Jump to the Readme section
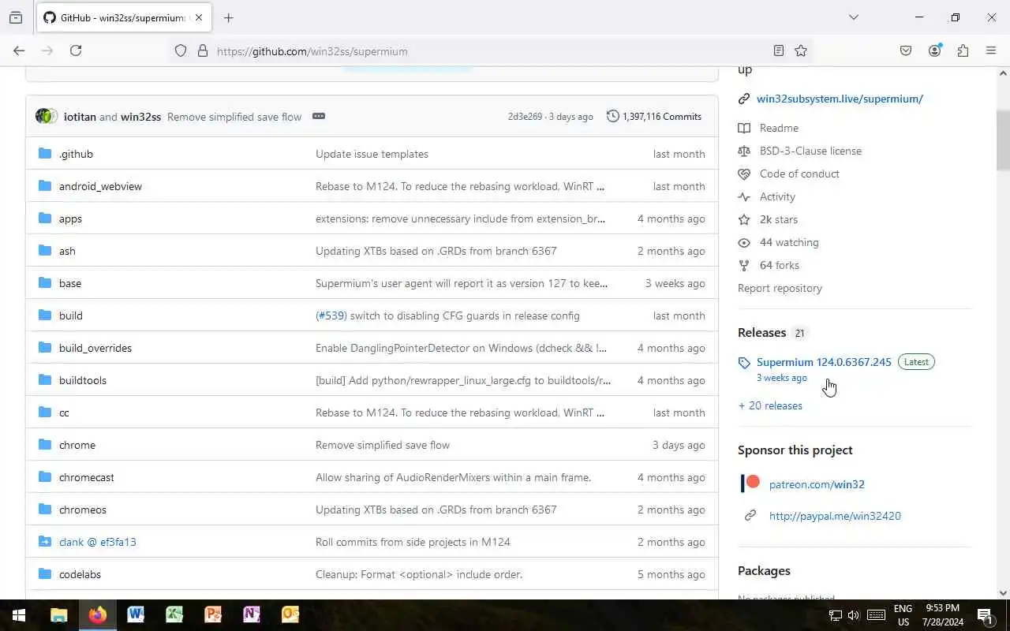 click(779, 128)
